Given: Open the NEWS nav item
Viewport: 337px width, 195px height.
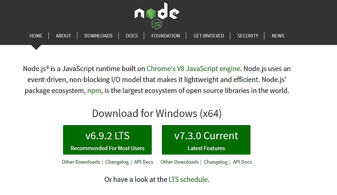Looking at the screenshot, I should click(x=278, y=36).
